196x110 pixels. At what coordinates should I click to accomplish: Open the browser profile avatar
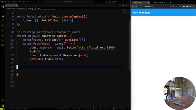[x=190, y=6]
